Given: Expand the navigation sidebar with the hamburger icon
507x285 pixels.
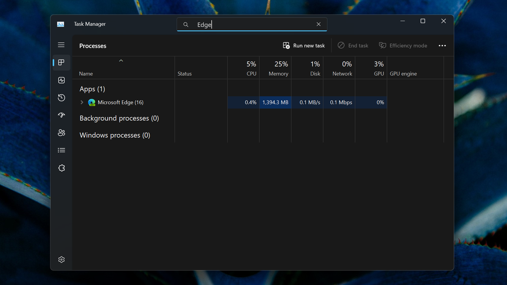Looking at the screenshot, I should [x=61, y=45].
